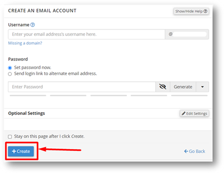Focus the Enter Password field
Image resolution: width=224 pixels, height=173 pixels.
pos(82,87)
